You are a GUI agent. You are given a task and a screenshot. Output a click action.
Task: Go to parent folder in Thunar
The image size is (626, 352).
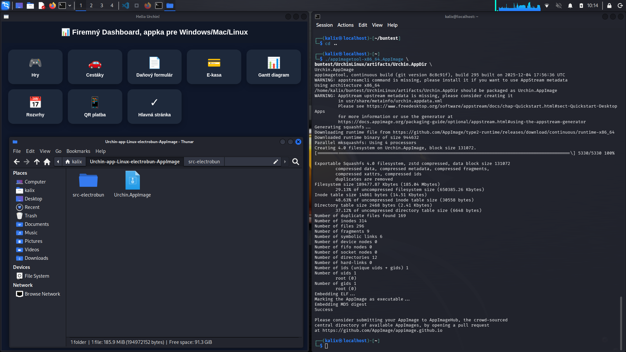37,162
